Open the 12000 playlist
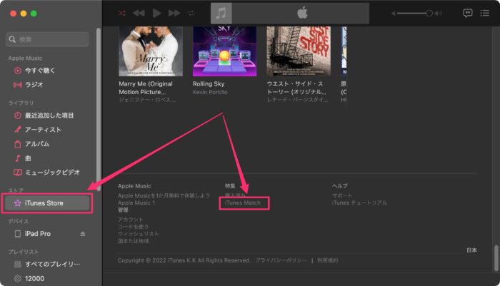This screenshot has width=500, height=286. [x=35, y=277]
